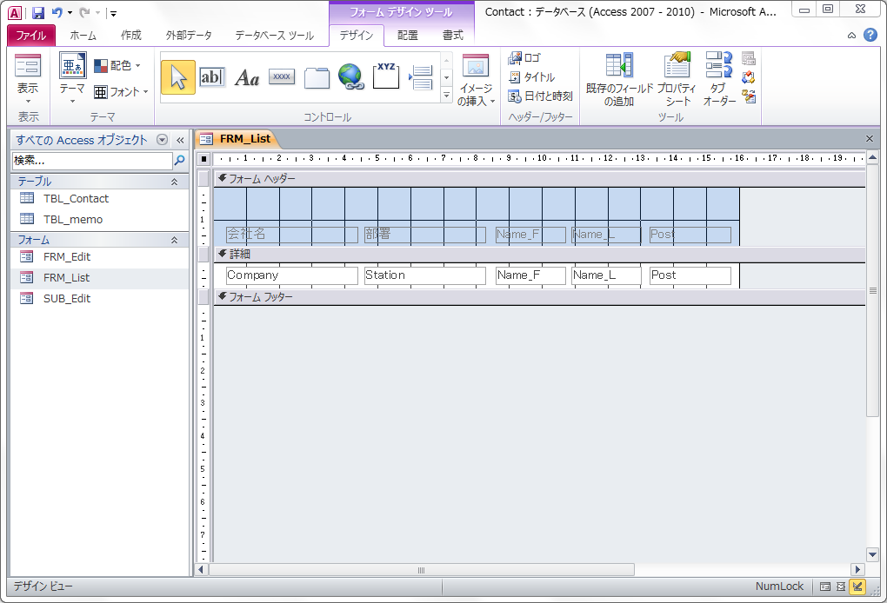
Task: Click the subform in new window icon
Action: [749, 58]
